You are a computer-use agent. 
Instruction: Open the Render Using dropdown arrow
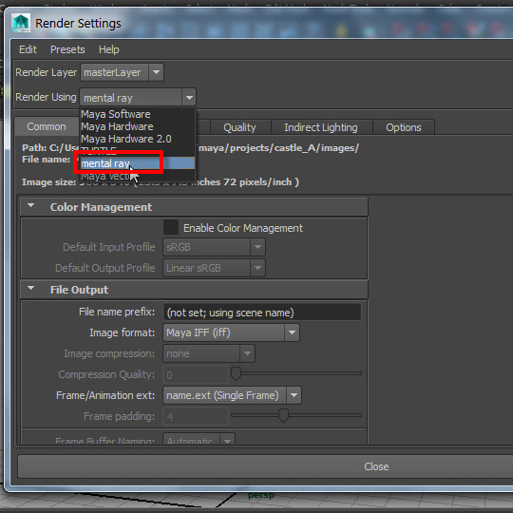pyautogui.click(x=189, y=98)
